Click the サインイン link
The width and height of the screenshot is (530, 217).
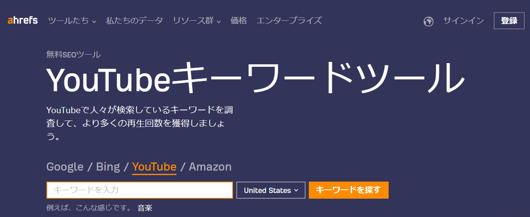point(464,21)
